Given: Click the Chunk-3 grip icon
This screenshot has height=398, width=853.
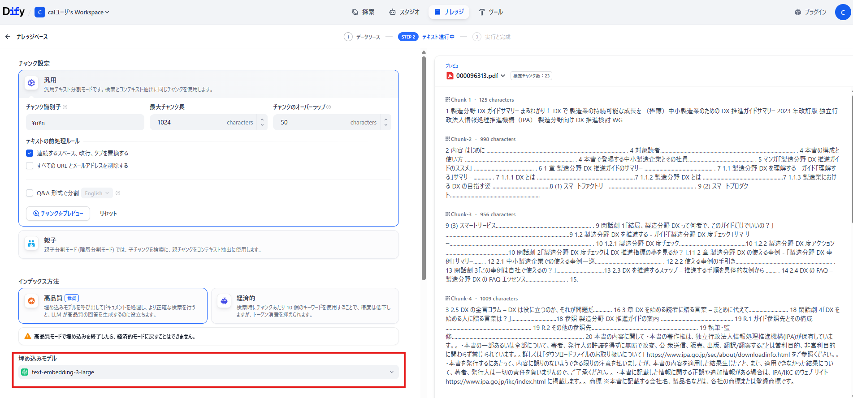Looking at the screenshot, I should [x=448, y=214].
